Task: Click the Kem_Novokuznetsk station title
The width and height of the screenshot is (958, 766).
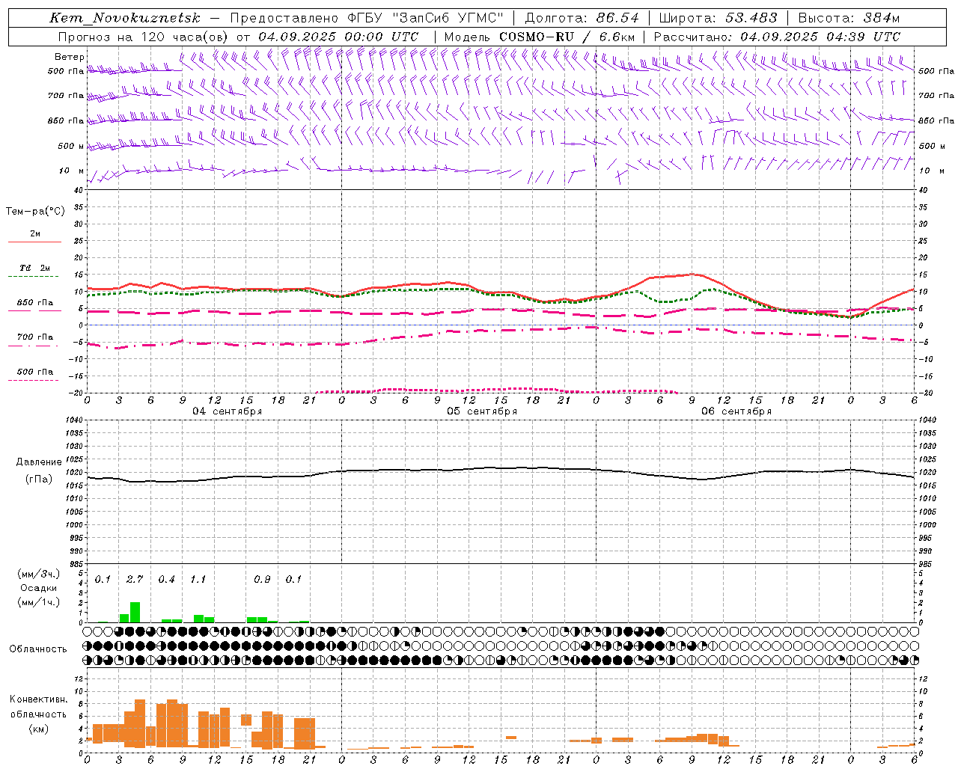Action: coord(125,18)
